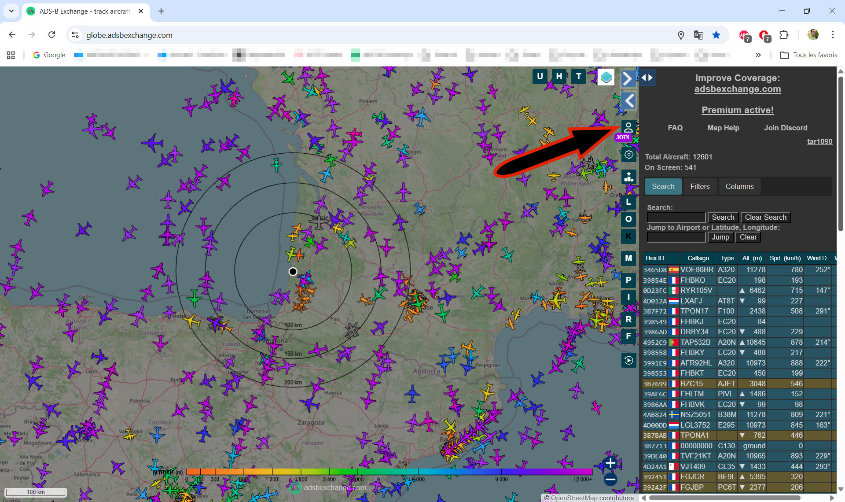
Task: Toggle the I map button
Action: pyautogui.click(x=628, y=298)
